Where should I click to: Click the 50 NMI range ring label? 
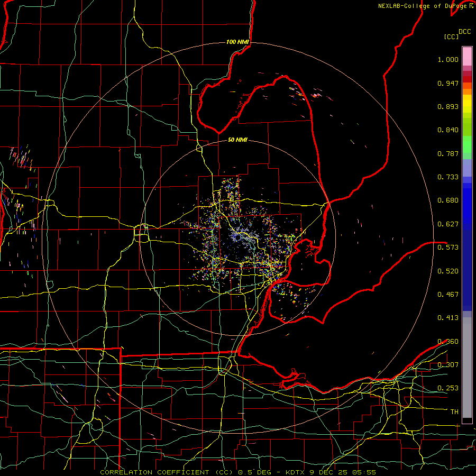point(237,140)
